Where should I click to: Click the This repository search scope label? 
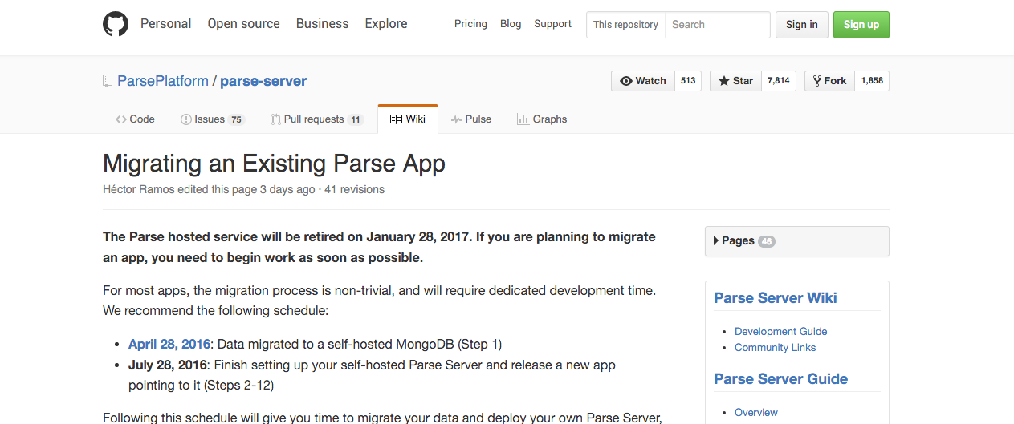625,25
